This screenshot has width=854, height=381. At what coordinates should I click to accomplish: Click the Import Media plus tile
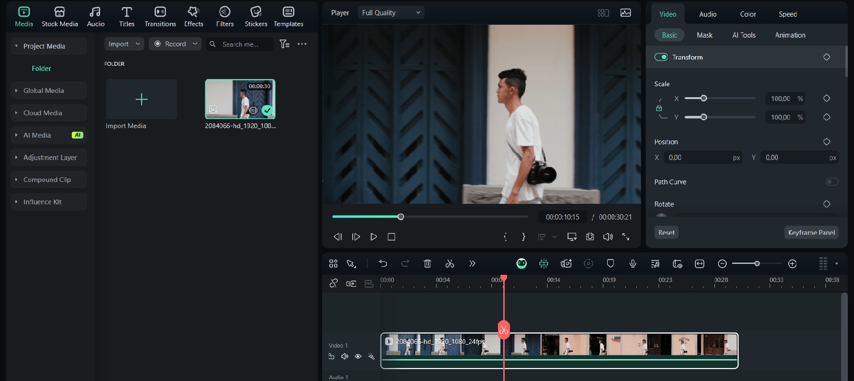pos(142,99)
